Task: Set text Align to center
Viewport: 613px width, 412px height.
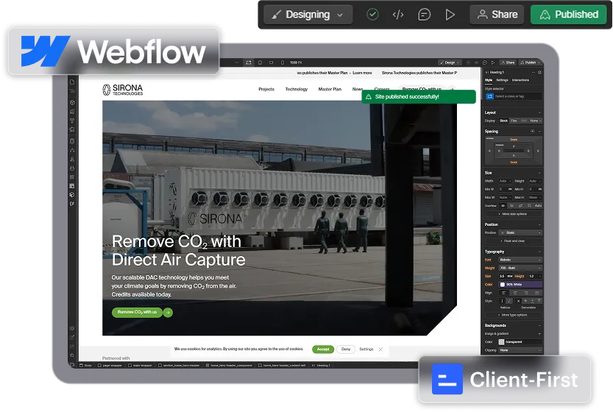Action: [x=515, y=293]
